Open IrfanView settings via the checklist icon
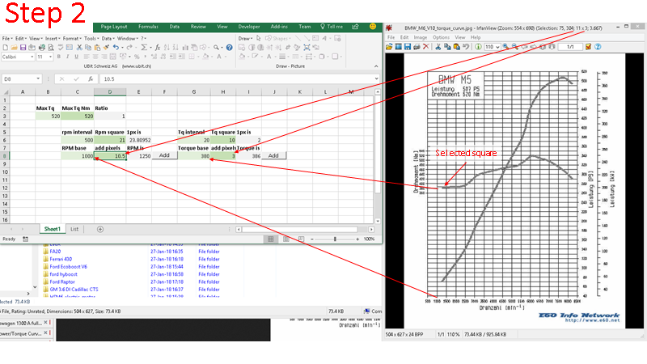The image size is (647, 364). 588,47
